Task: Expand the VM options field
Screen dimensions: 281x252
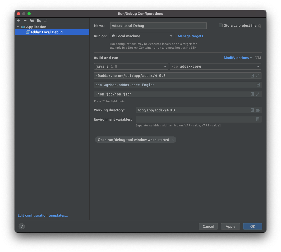Action: tap(258, 76)
